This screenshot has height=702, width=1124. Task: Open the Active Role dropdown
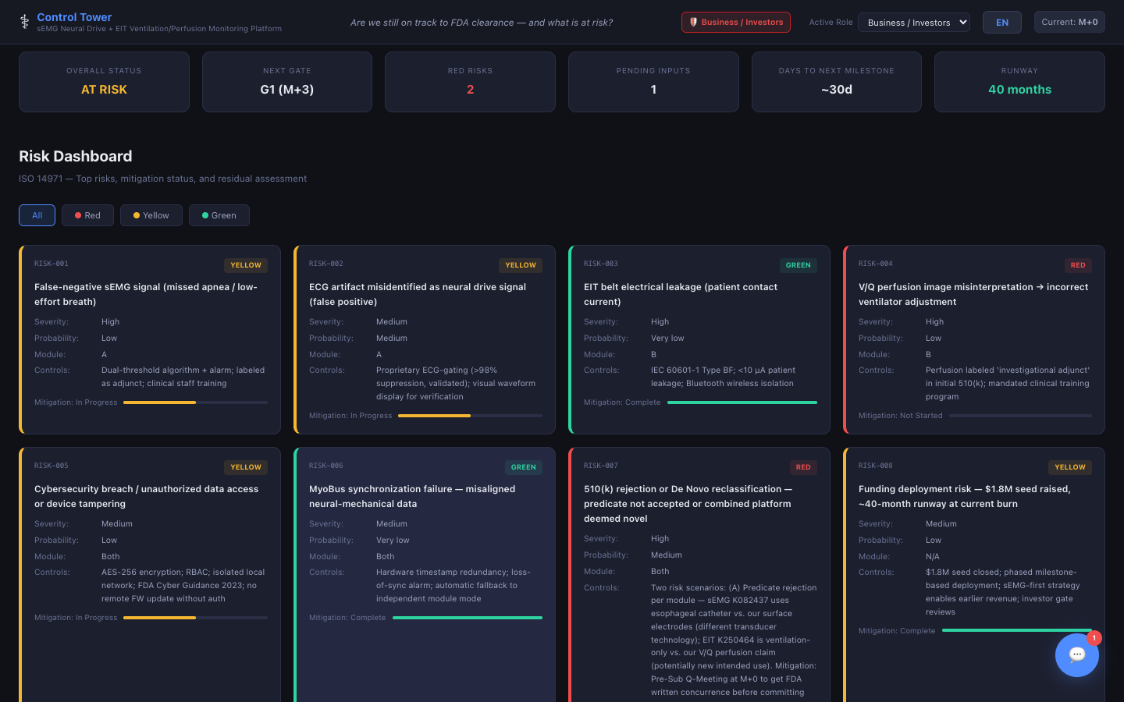pyautogui.click(x=913, y=23)
